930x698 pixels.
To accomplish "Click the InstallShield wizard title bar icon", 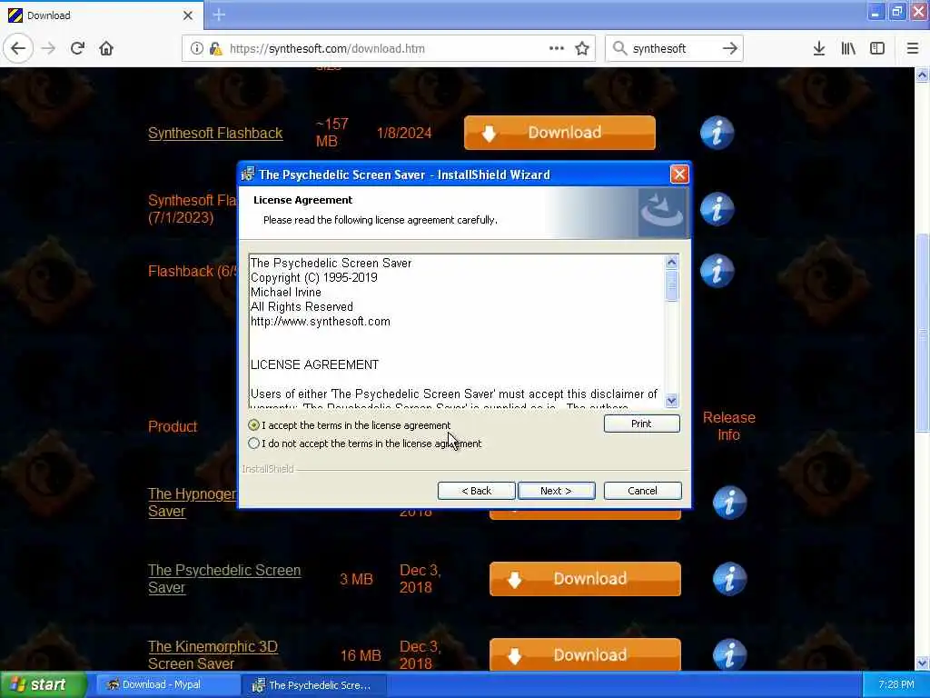I will (x=249, y=174).
